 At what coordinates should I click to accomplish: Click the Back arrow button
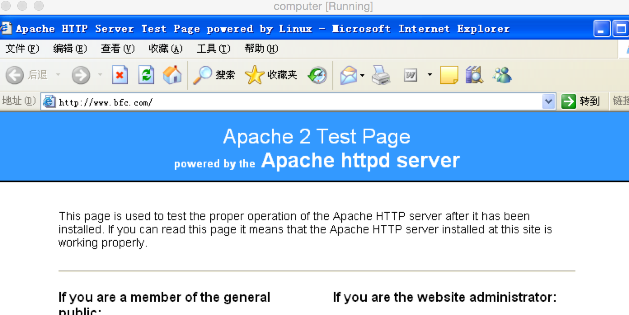(x=15, y=75)
